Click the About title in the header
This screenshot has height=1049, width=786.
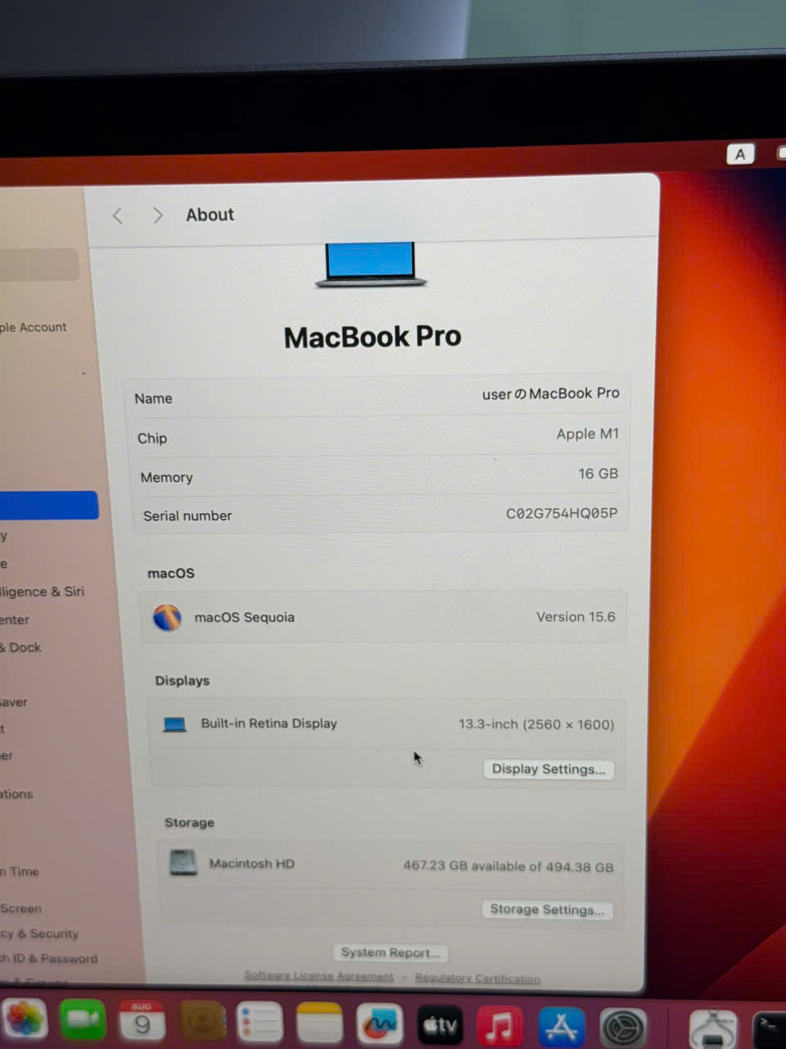tap(210, 215)
